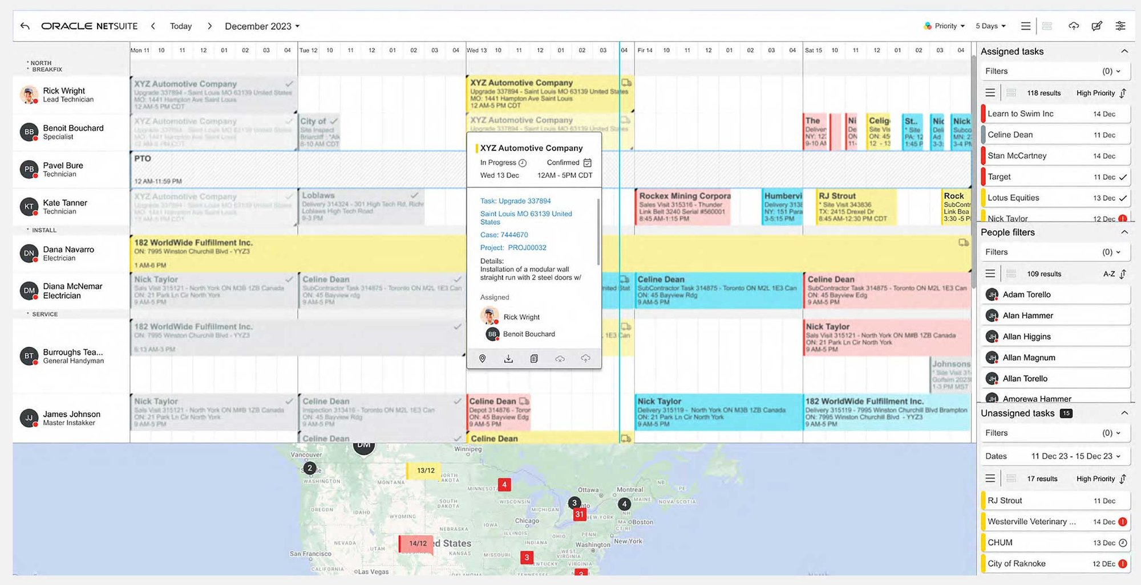Click the download icon in task popup
The height and width of the screenshot is (585, 1141).
(508, 359)
